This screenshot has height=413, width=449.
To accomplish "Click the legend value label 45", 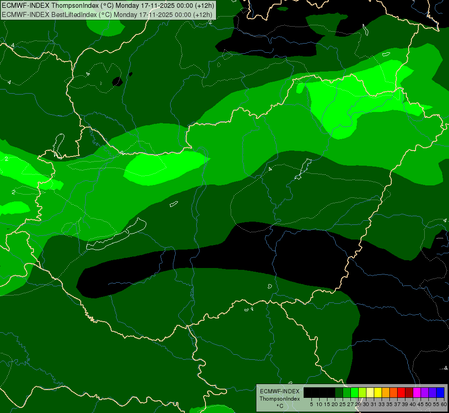I will point(421,404).
